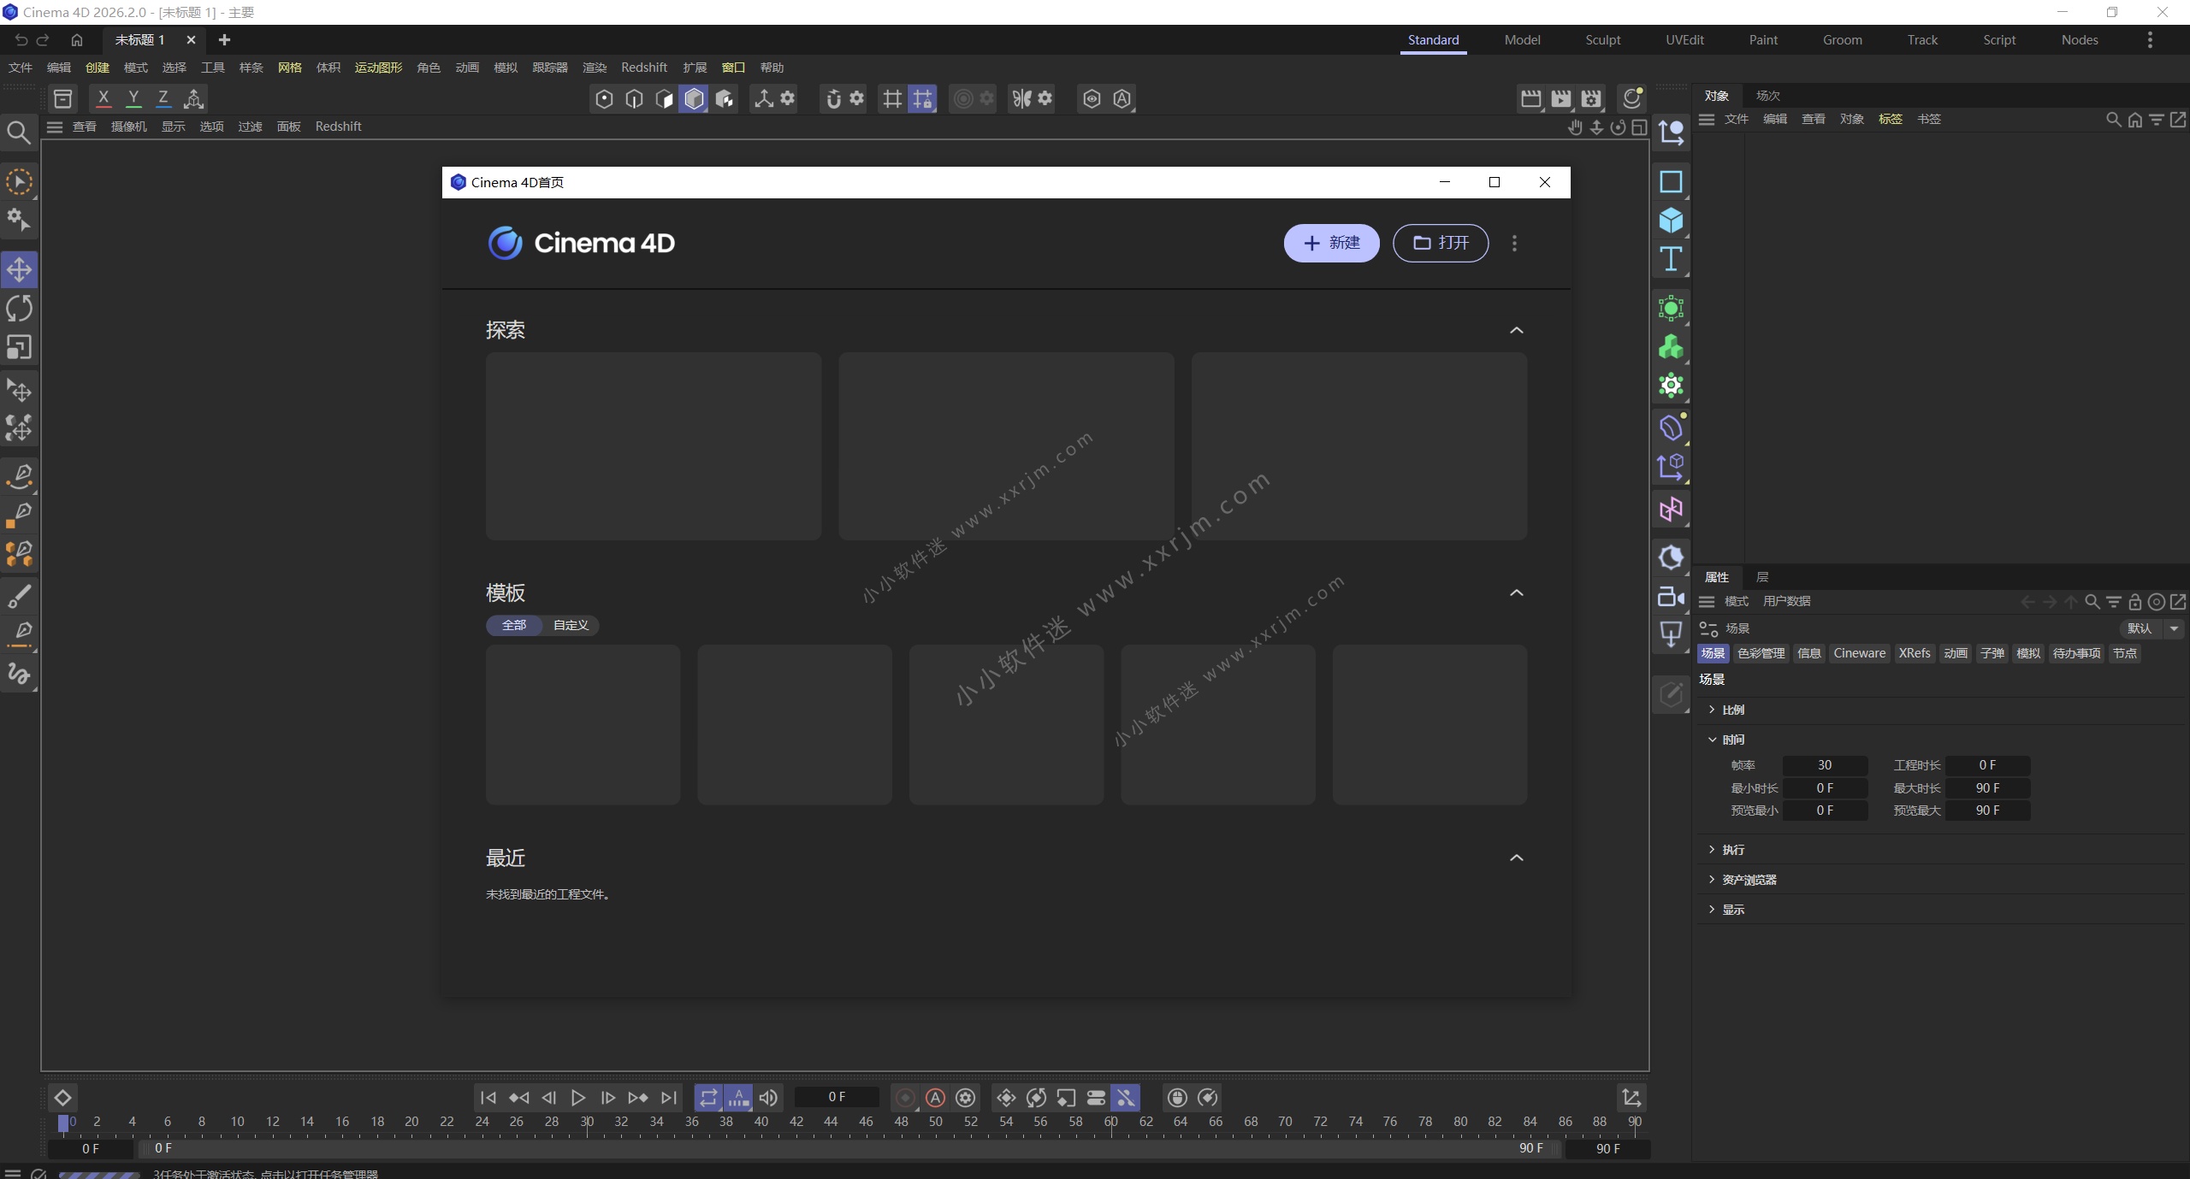Click the 帧率 input field
The height and width of the screenshot is (1179, 2190).
(1824, 765)
